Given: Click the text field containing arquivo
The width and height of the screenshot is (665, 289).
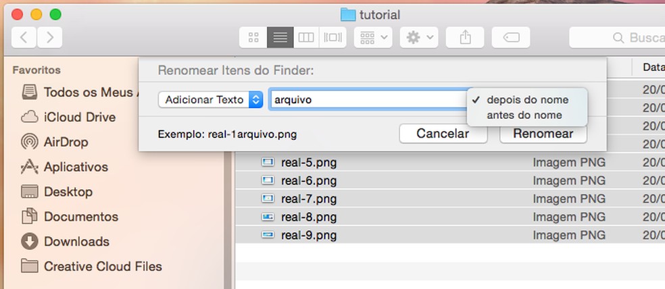Looking at the screenshot, I should coord(368,100).
